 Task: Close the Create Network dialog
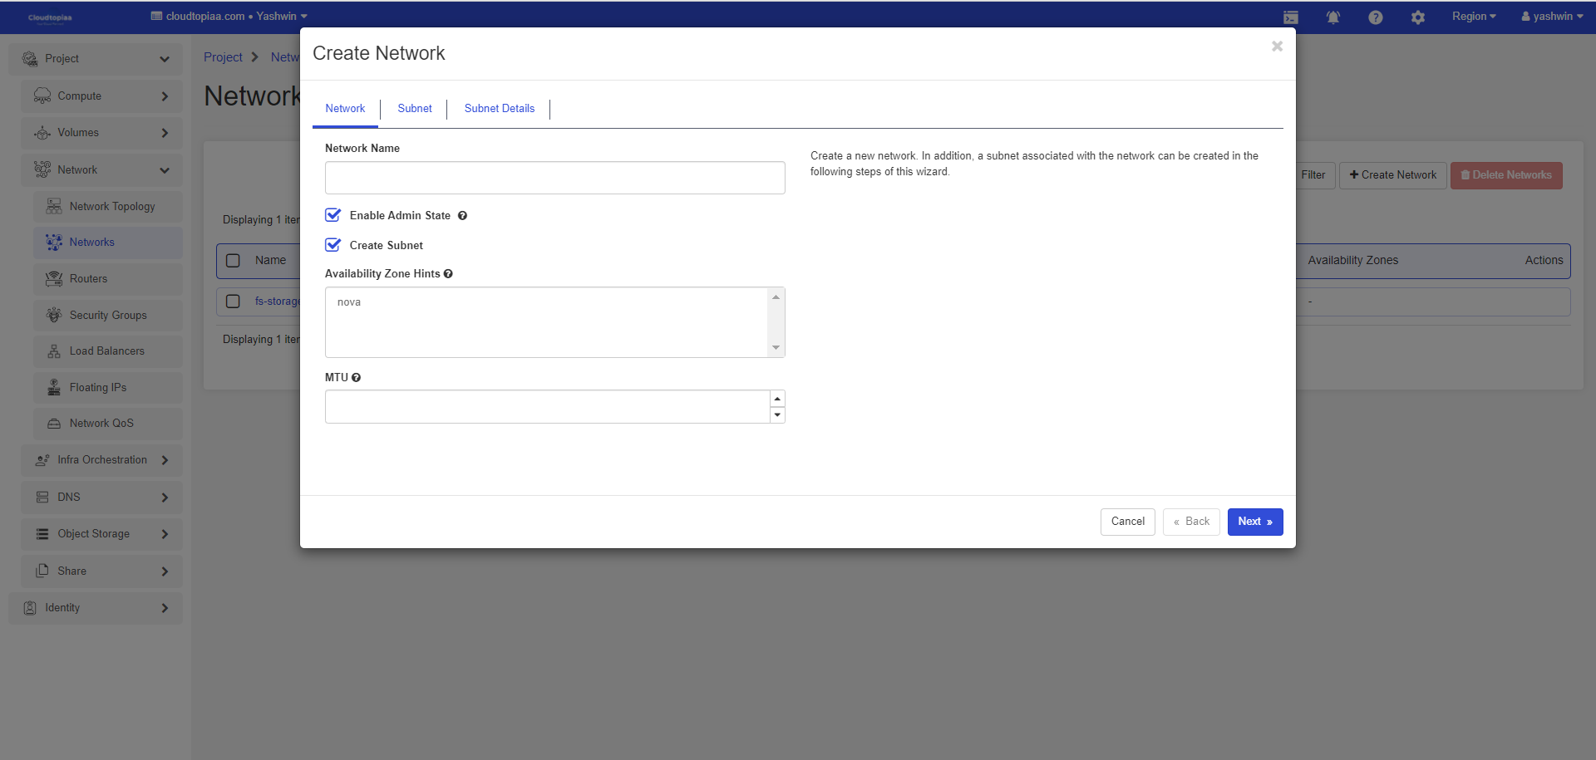1277,47
